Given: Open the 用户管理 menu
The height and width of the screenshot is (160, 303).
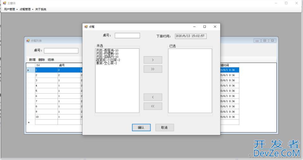Looking at the screenshot, I should 11,9.
